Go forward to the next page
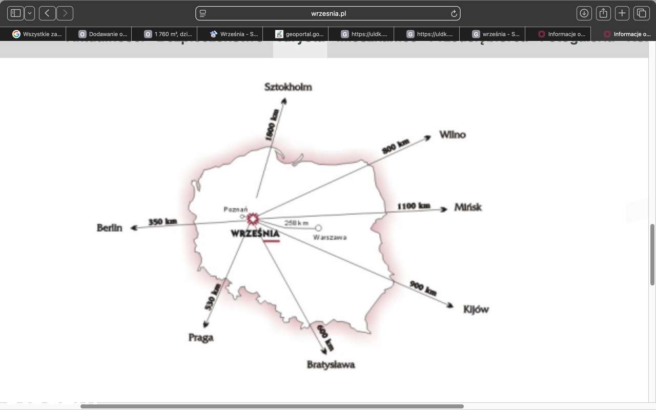Image resolution: width=656 pixels, height=410 pixels. click(x=65, y=13)
